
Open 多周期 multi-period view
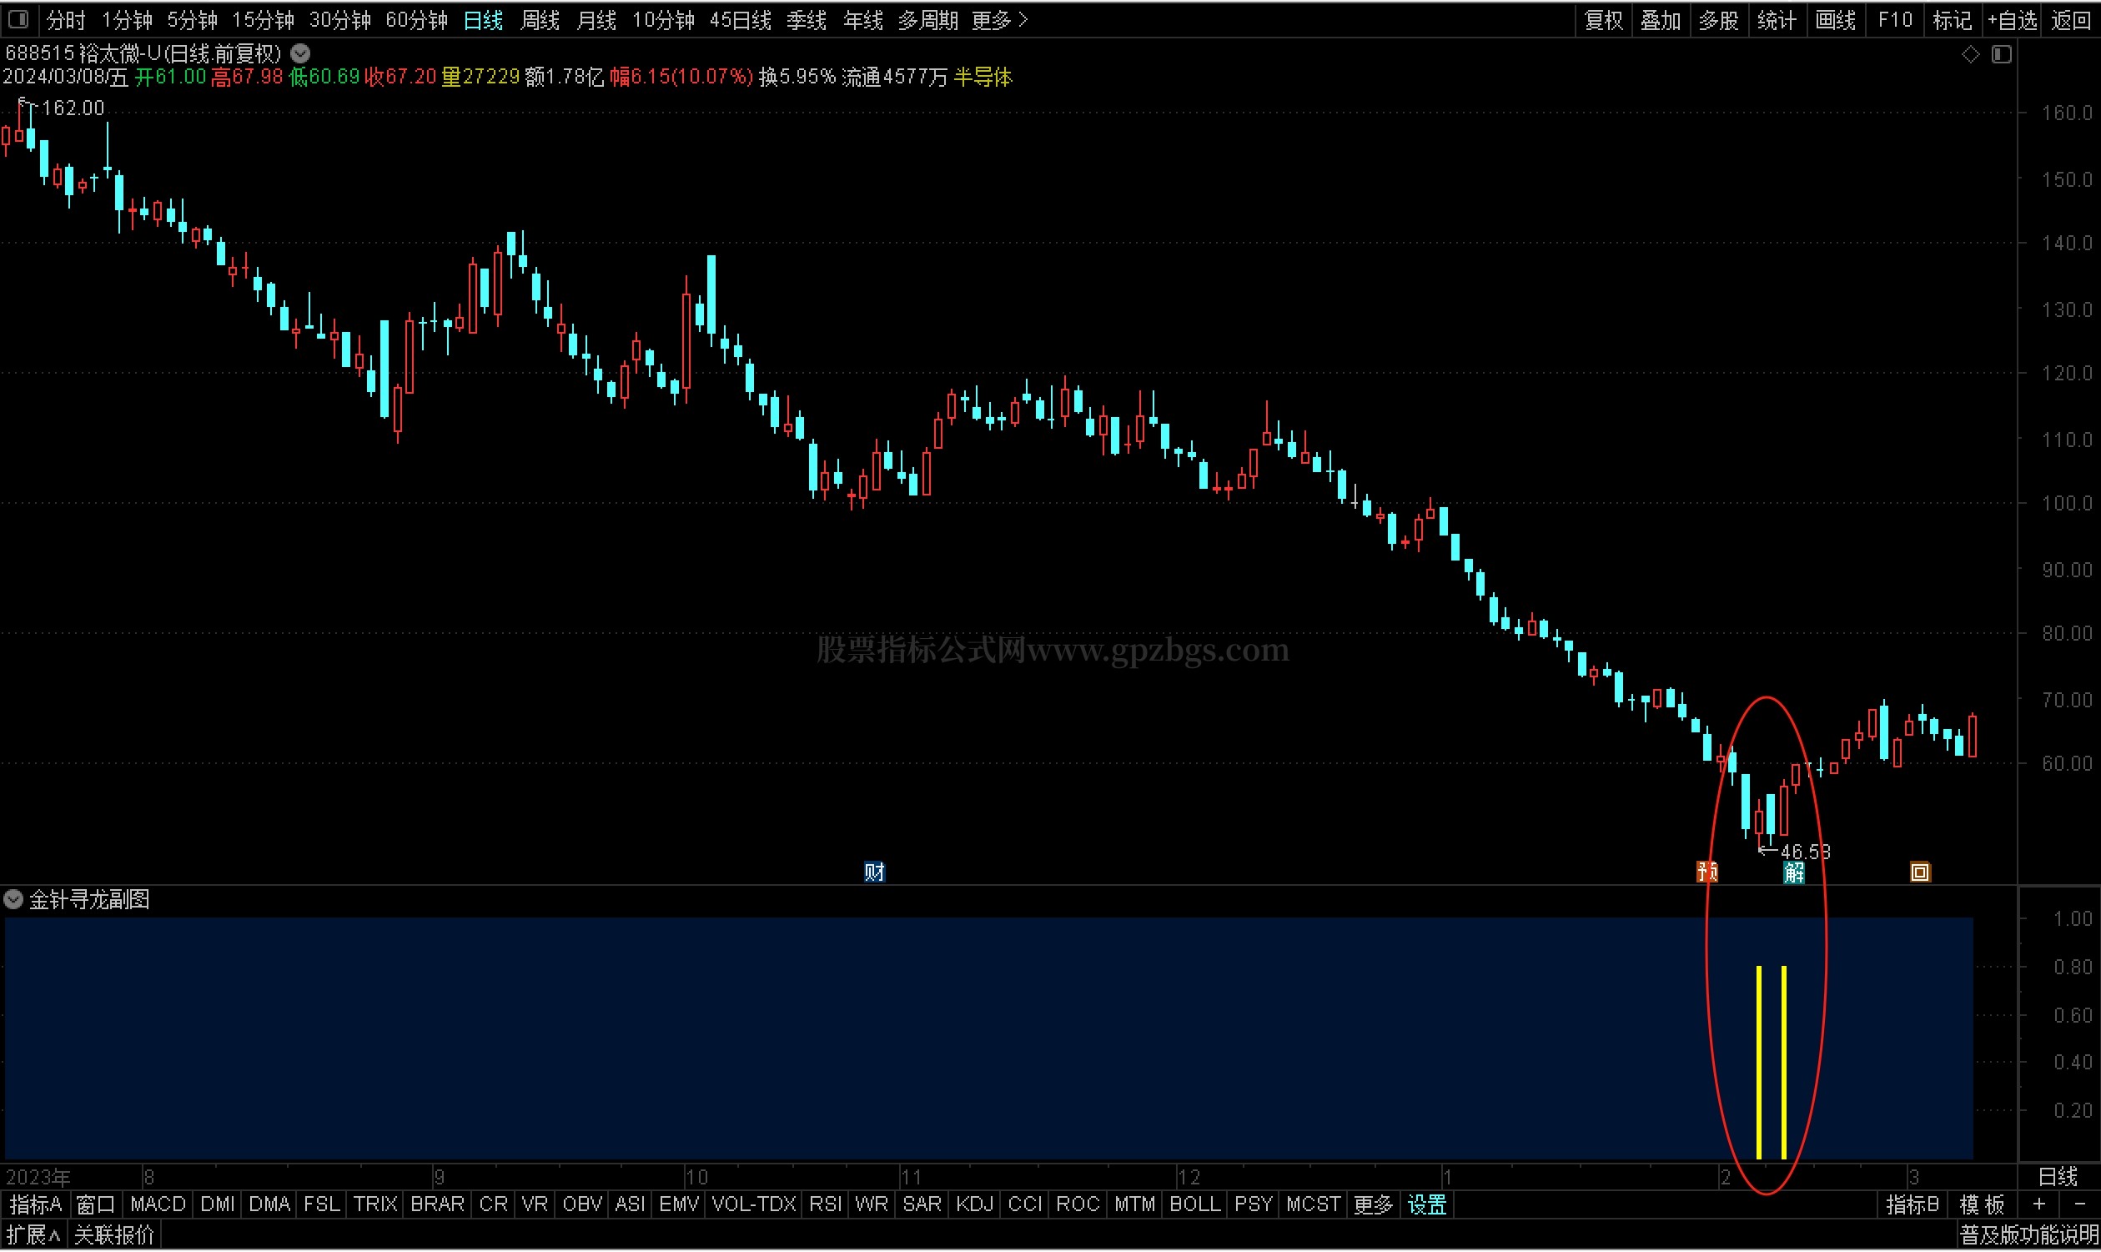pos(927,19)
